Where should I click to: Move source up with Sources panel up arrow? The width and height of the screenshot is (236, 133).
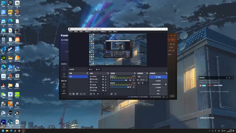coord(101,94)
